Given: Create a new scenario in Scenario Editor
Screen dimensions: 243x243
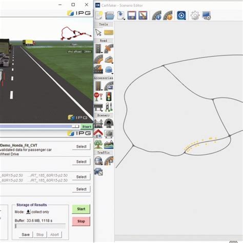Looking at the screenshot, I should click(99, 15).
